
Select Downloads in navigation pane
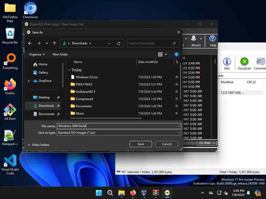pos(46,106)
